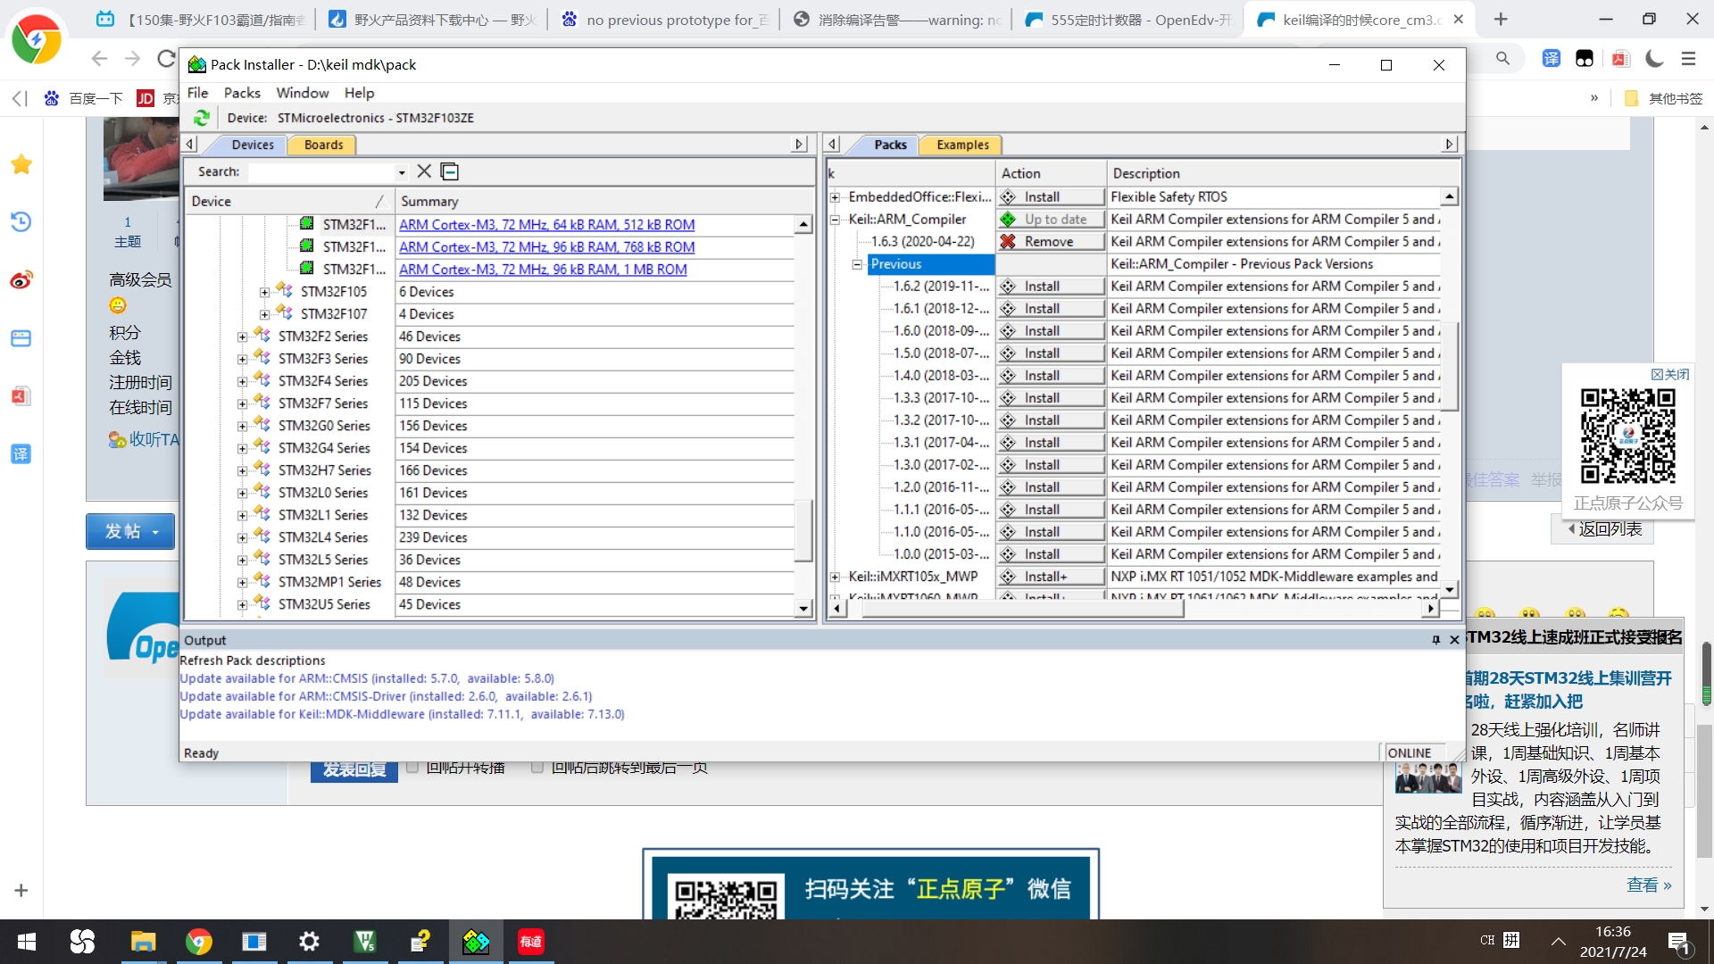Open browser extension translate icon in toolbar
1714x964 pixels.
click(1552, 59)
